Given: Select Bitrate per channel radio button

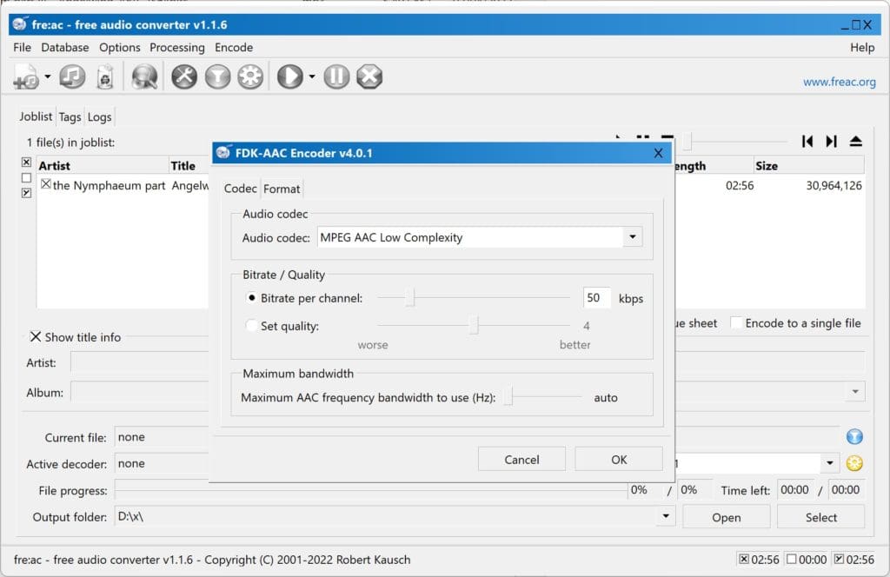Looking at the screenshot, I should [251, 297].
